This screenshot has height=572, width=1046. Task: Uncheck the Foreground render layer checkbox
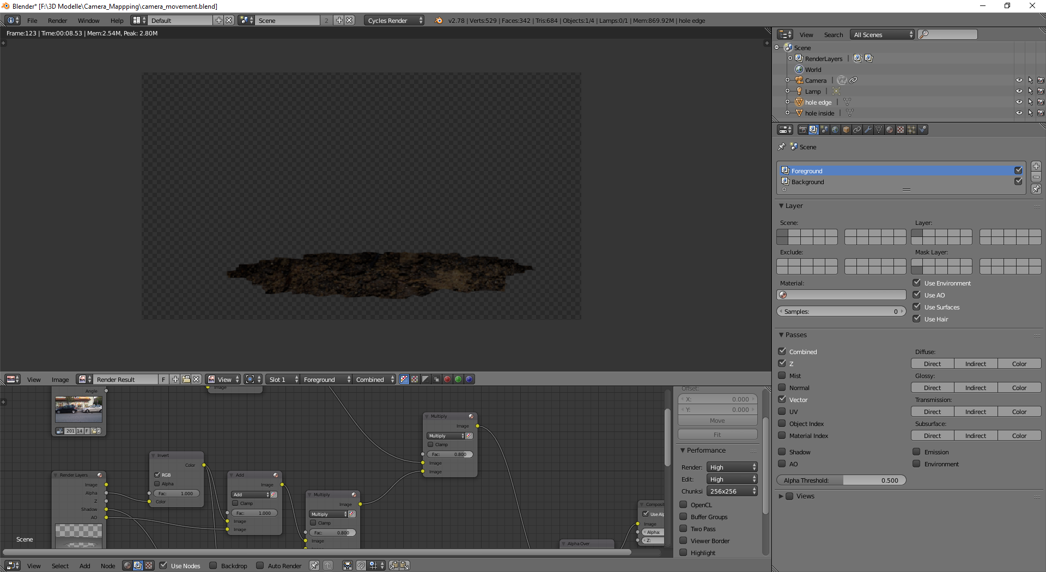1018,171
